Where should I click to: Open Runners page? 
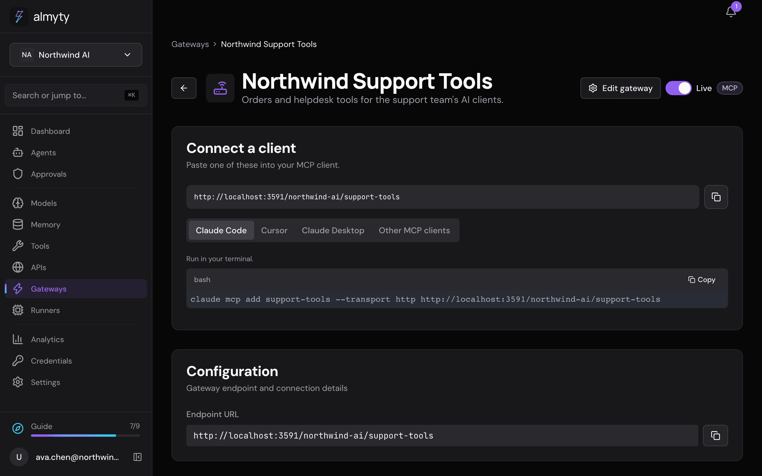(x=76, y=310)
